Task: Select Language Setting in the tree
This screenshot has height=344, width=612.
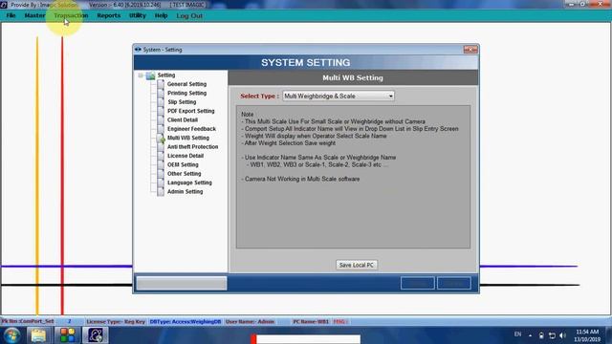Action: click(x=189, y=183)
